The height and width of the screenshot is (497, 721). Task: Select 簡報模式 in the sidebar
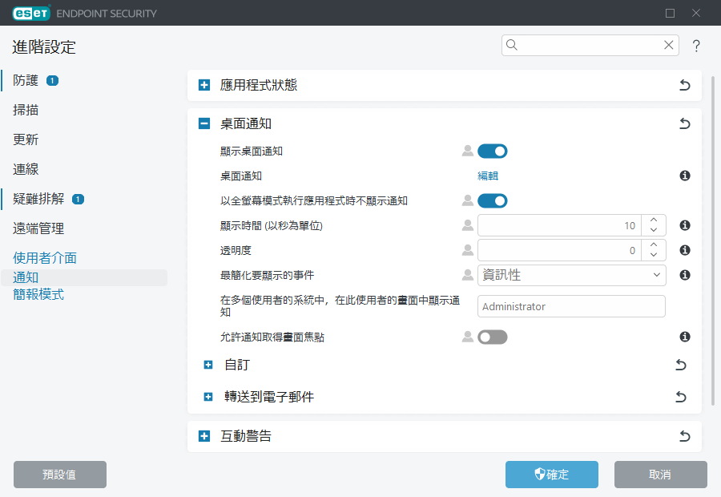(38, 294)
